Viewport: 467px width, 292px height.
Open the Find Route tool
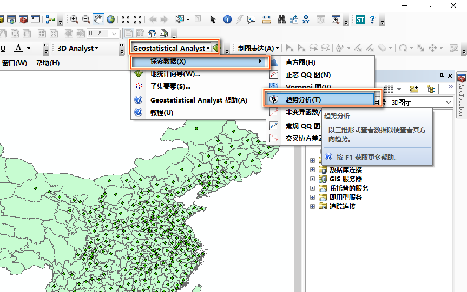pos(294,19)
